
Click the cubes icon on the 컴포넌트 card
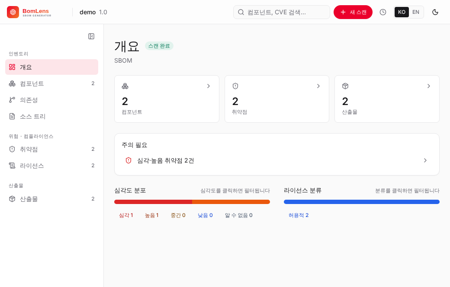(125, 86)
